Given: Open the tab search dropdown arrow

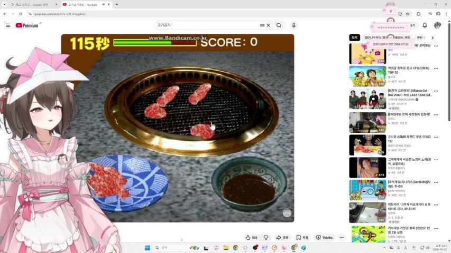Looking at the screenshot, I should tap(4, 5).
